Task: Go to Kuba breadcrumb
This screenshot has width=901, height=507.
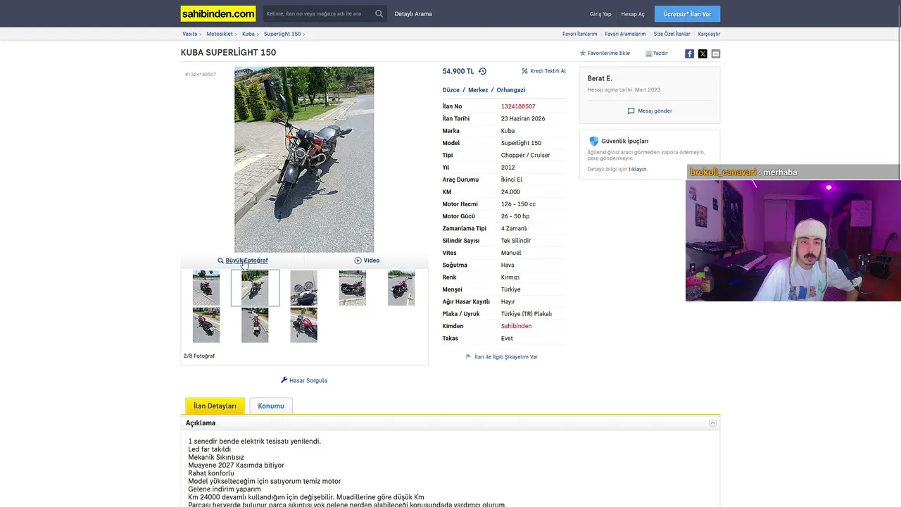Action: (248, 34)
